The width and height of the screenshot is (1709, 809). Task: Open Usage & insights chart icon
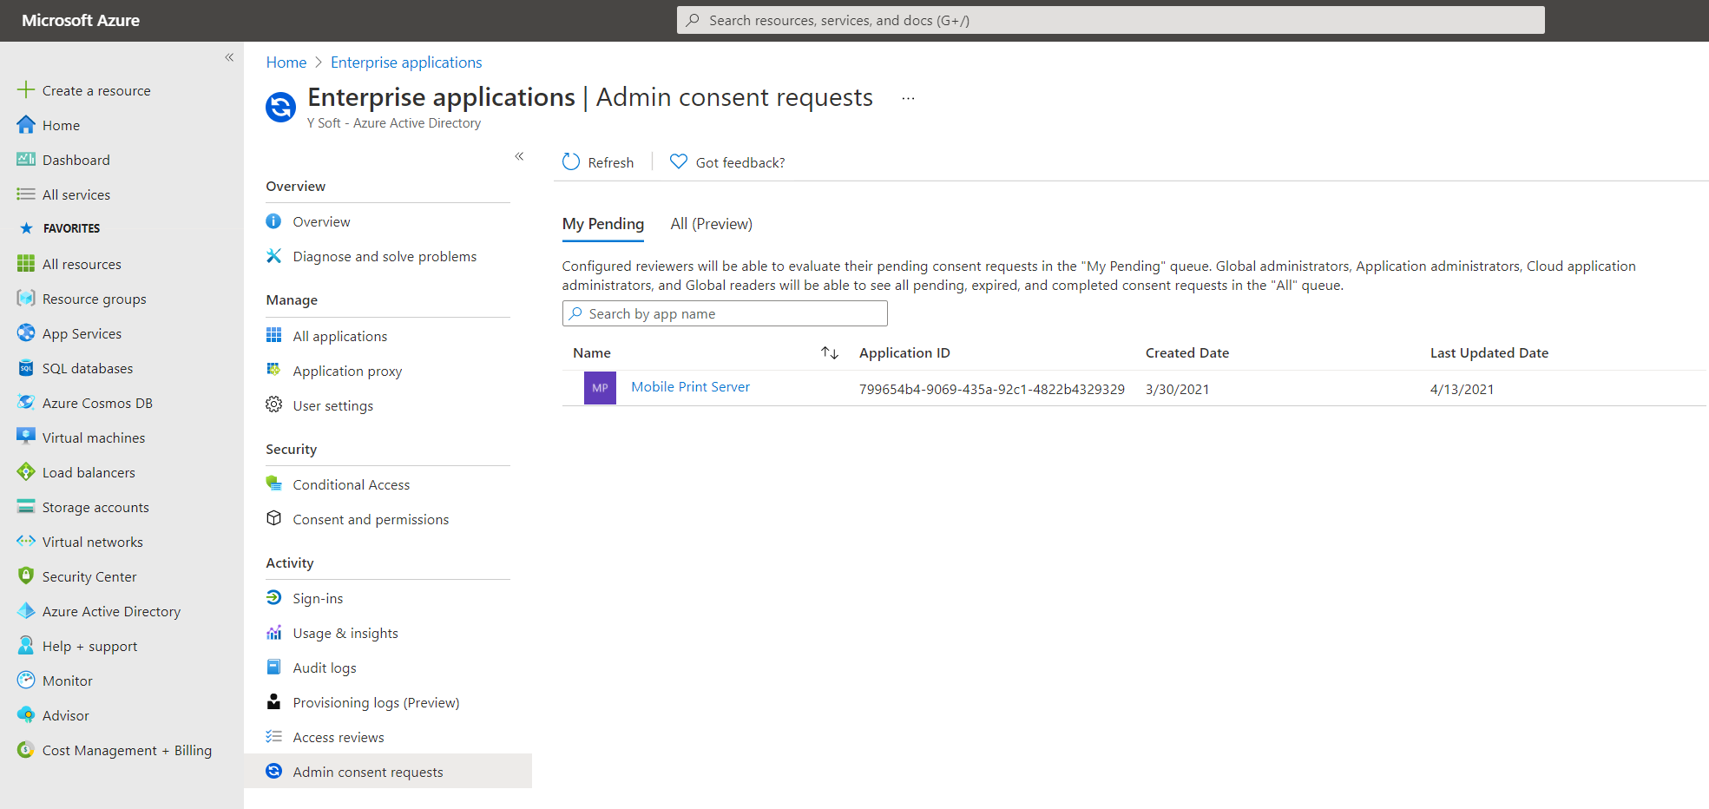tap(274, 633)
